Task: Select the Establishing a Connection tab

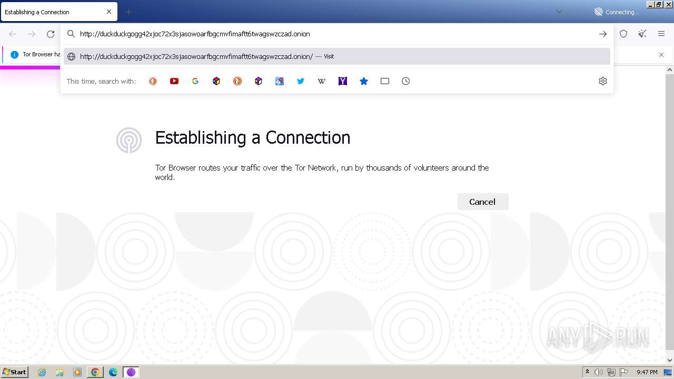Action: coord(59,12)
